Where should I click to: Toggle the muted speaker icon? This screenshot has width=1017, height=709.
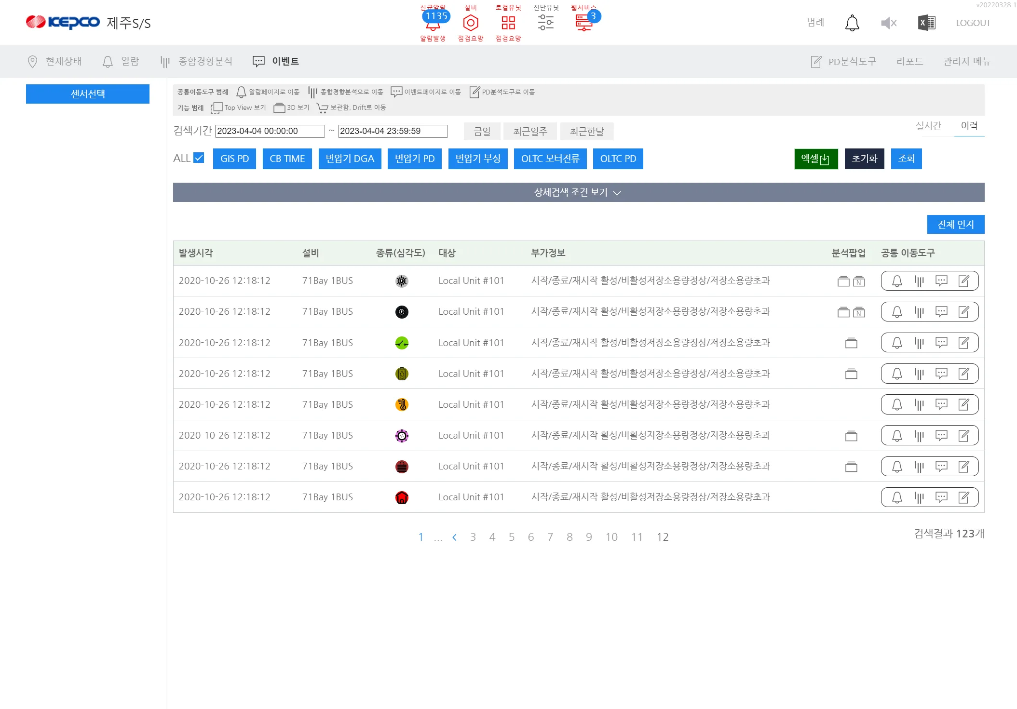[889, 23]
